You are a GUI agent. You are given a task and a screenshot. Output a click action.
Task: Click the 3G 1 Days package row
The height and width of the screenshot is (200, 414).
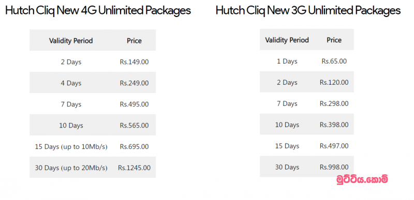[307, 61]
